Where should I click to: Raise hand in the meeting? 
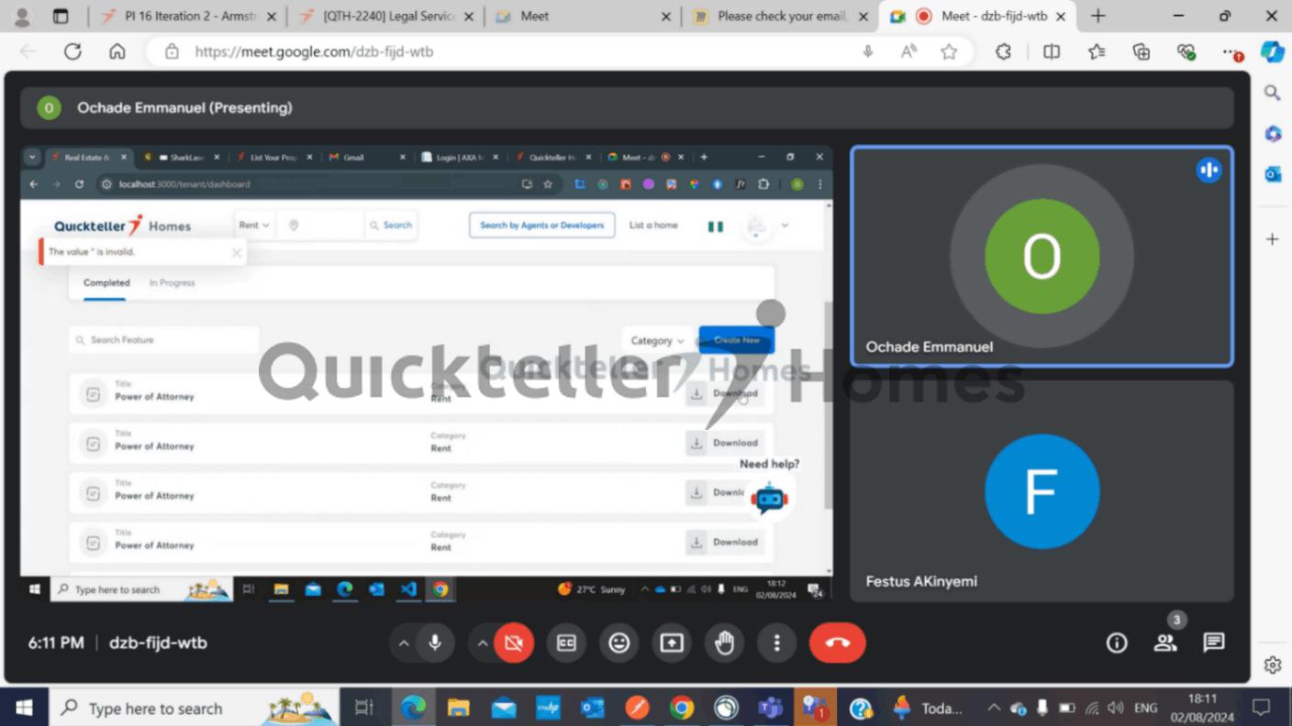(x=724, y=643)
